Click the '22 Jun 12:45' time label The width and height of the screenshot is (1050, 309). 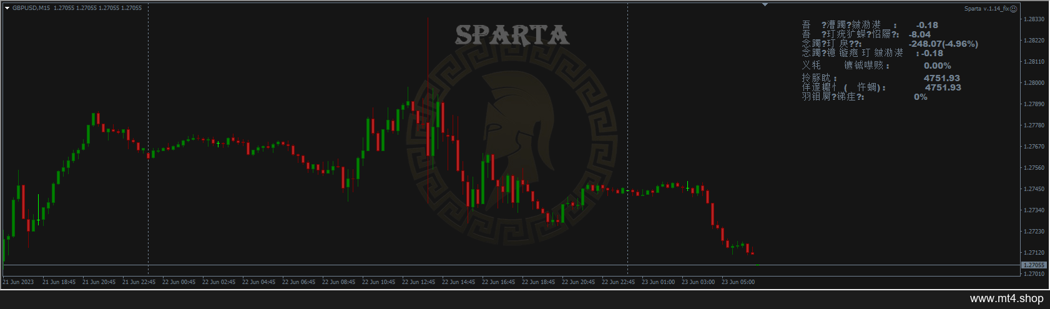point(418,282)
